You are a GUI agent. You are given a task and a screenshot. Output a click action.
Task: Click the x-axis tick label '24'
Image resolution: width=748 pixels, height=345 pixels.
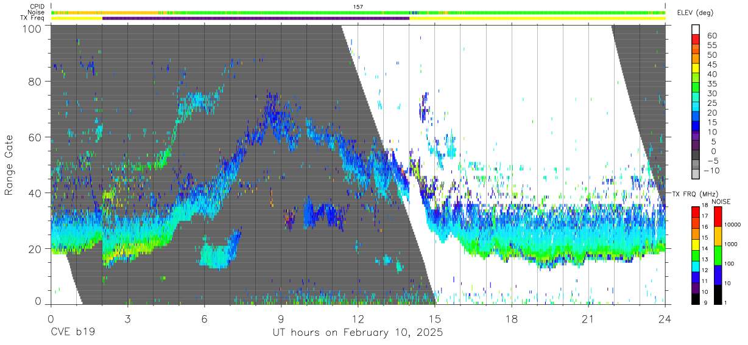pos(665,319)
